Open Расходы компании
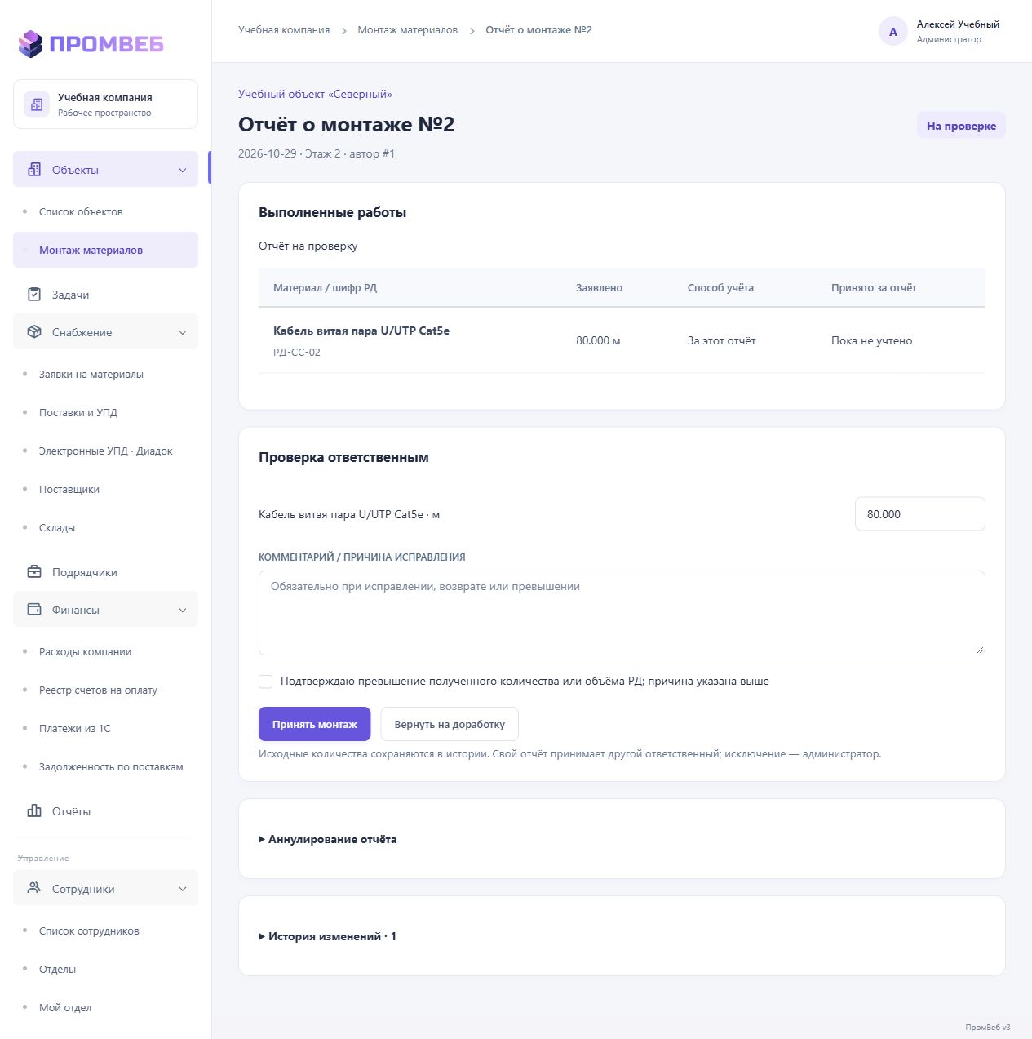 pyautogui.click(x=86, y=651)
